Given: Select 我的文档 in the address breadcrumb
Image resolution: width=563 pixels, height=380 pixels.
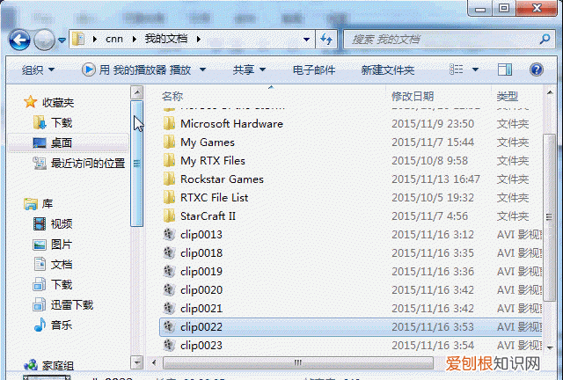Looking at the screenshot, I should click(166, 39).
